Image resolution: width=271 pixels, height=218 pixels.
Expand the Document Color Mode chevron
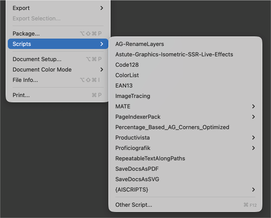[x=102, y=69]
